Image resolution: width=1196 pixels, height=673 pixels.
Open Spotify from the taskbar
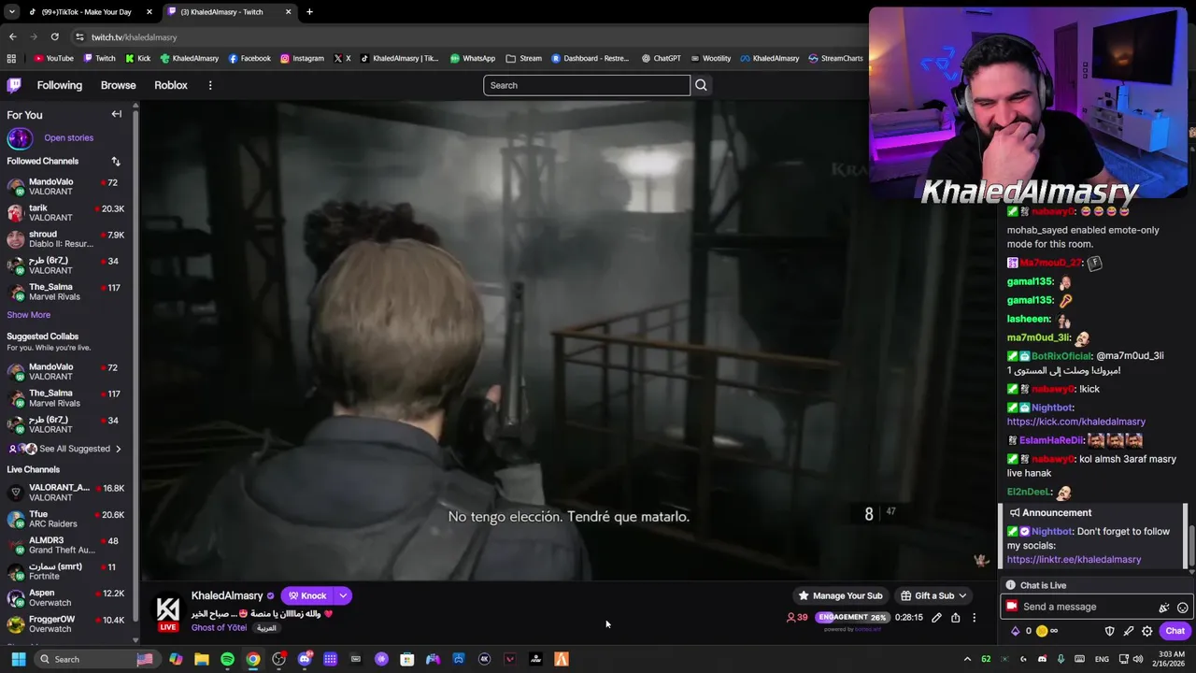click(x=227, y=659)
